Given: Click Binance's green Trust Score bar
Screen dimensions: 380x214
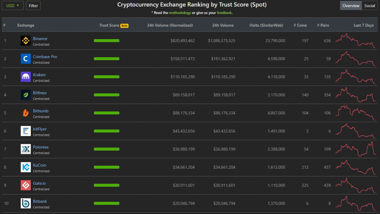Looking at the screenshot, I should point(107,41).
